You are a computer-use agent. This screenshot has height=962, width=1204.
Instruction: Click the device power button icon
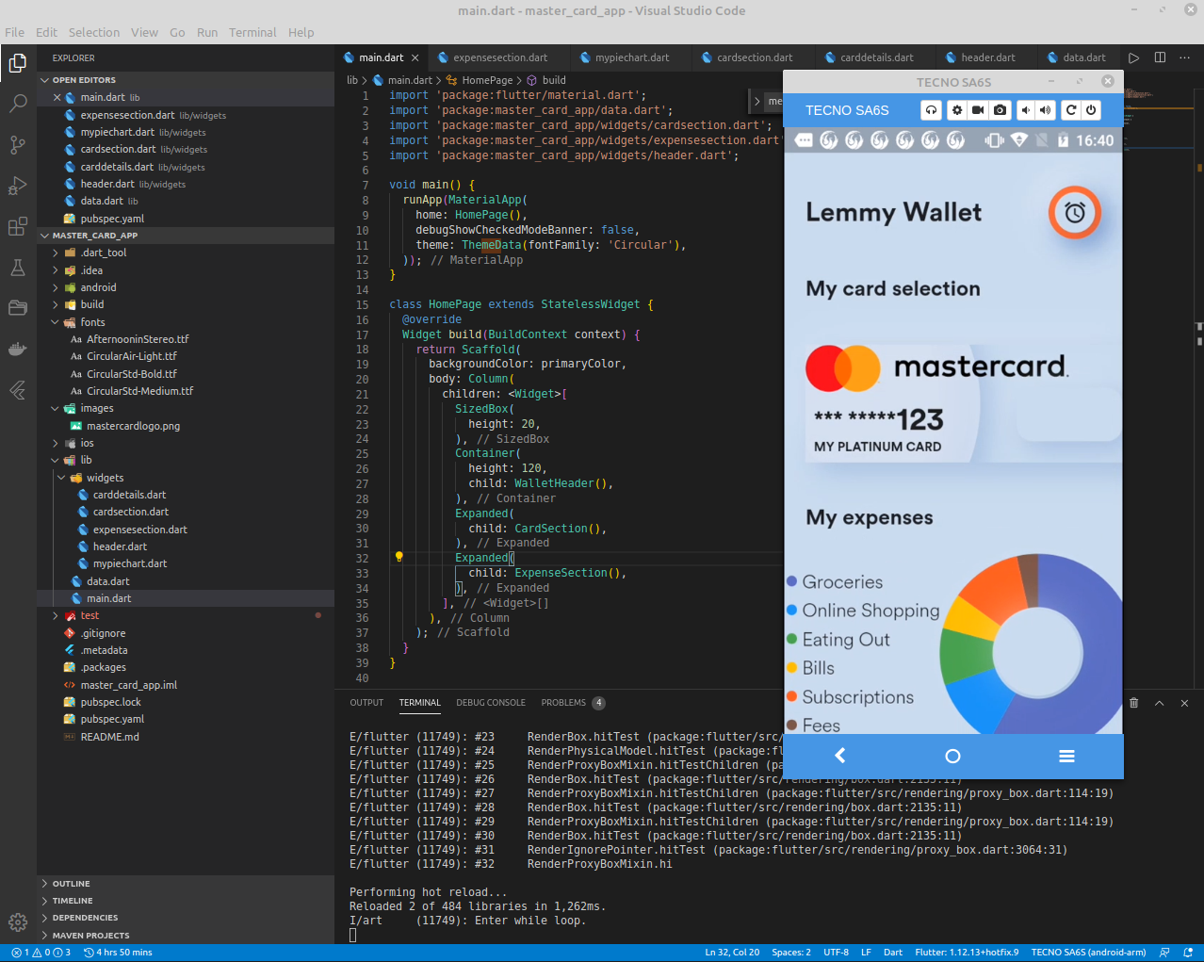[1091, 110]
